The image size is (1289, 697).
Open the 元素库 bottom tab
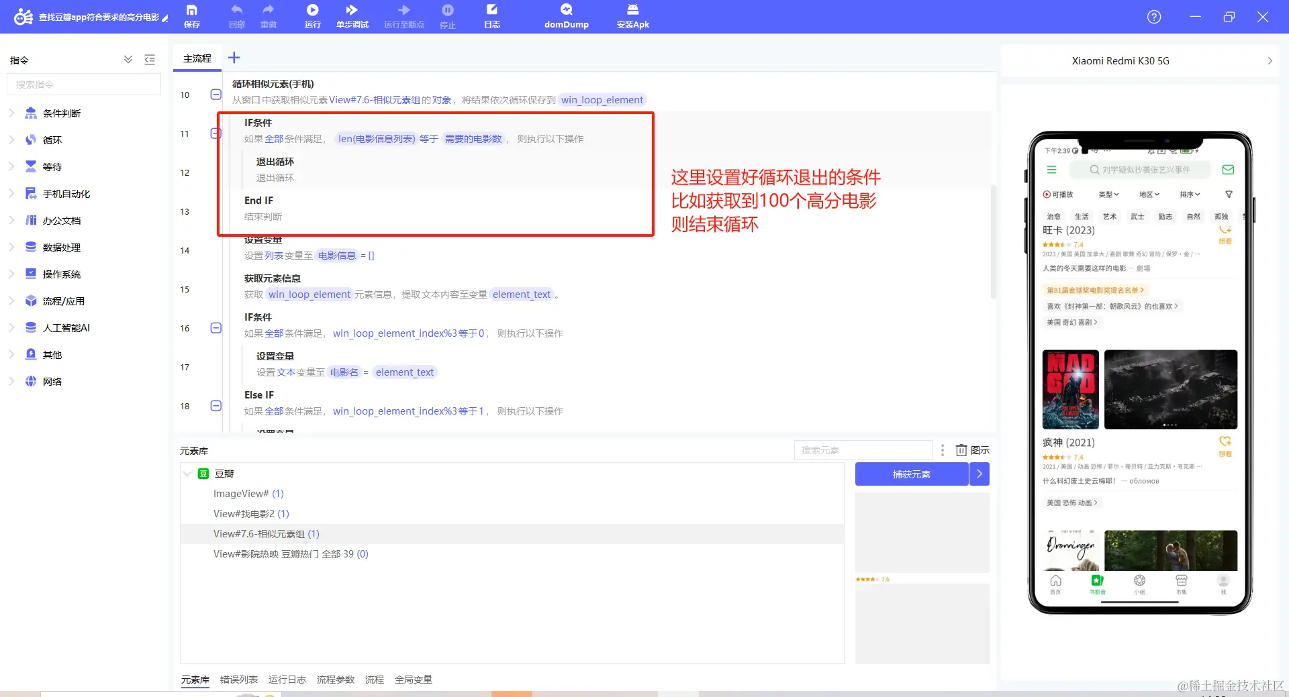pyautogui.click(x=195, y=680)
